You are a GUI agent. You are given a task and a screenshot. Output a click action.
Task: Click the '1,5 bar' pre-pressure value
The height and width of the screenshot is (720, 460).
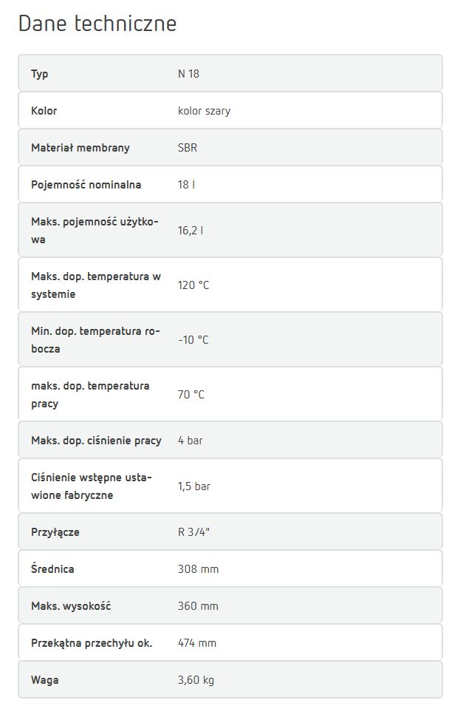(x=194, y=486)
